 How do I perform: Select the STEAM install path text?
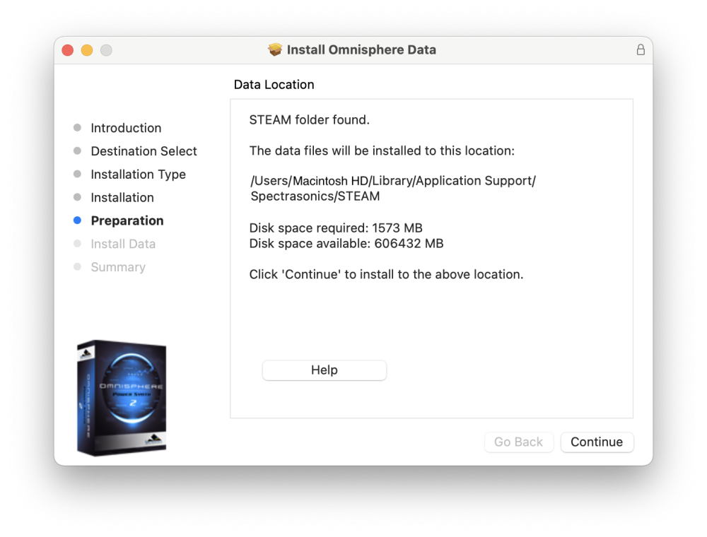tap(391, 188)
